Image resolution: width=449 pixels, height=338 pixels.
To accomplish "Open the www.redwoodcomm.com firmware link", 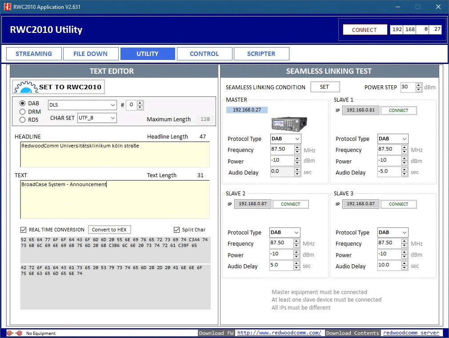I will [279, 333].
